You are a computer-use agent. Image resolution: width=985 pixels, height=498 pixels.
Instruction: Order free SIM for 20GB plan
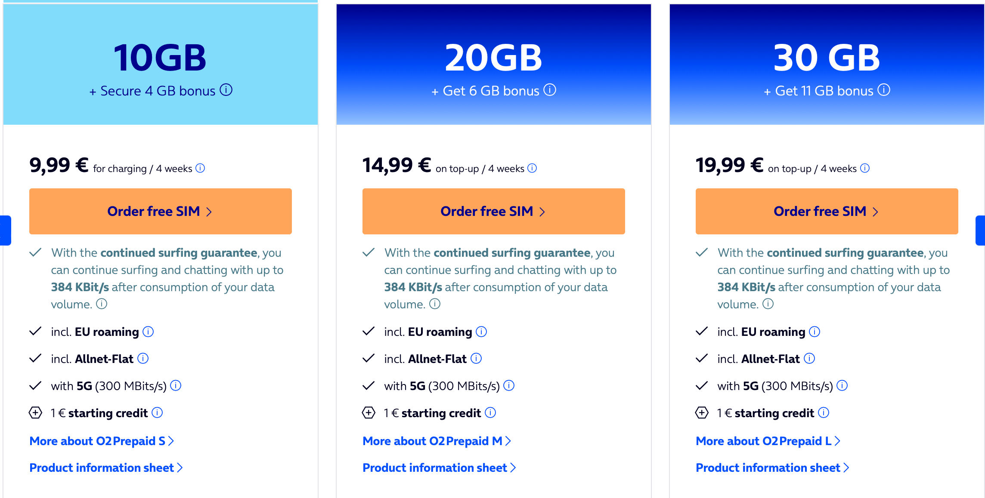click(x=494, y=211)
